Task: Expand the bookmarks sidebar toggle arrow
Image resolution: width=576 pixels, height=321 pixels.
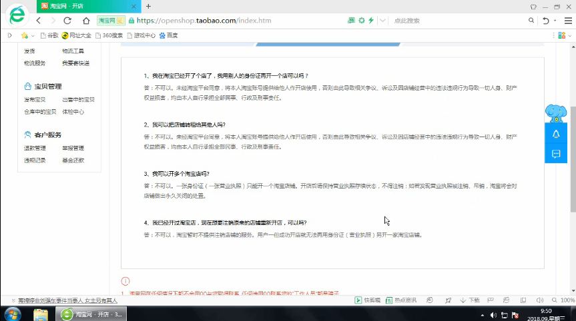Action: coord(10,35)
